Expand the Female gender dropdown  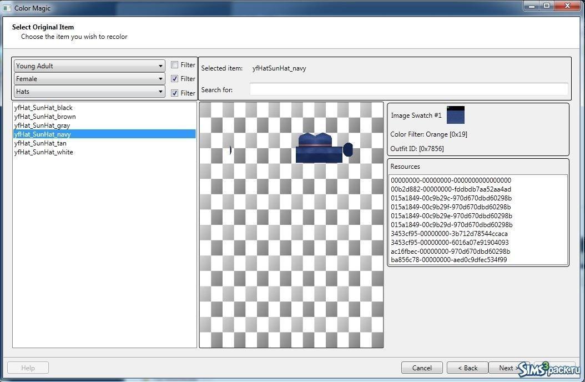89,79
